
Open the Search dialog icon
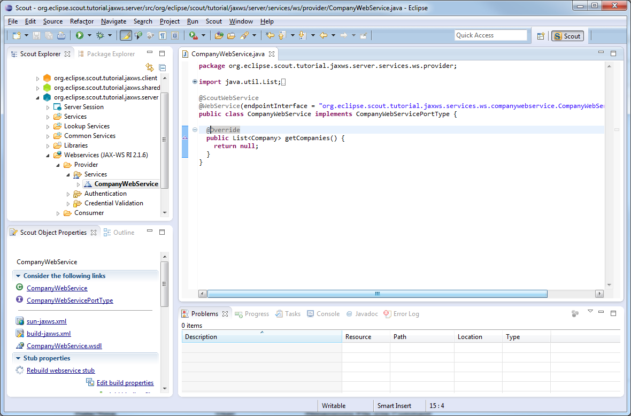(x=246, y=35)
